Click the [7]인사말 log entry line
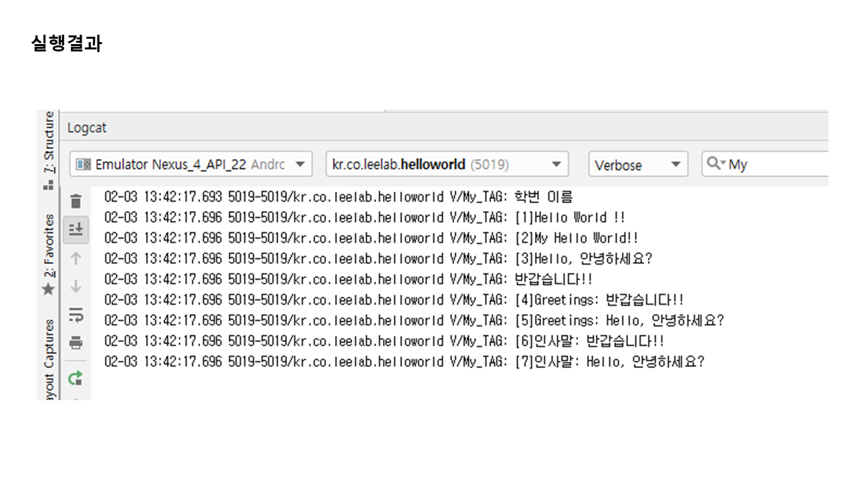This screenshot has height=481, width=856. pyautogui.click(x=404, y=362)
